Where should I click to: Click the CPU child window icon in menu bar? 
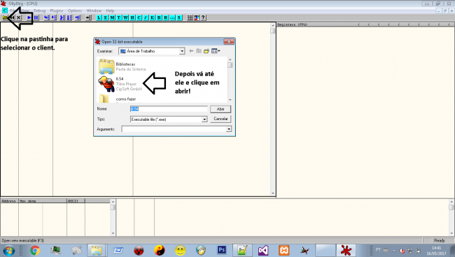[5, 10]
